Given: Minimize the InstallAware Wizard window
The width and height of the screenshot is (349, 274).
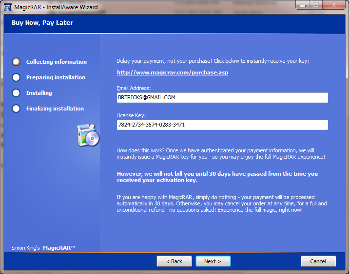Looking at the screenshot, I should click(x=303, y=5).
